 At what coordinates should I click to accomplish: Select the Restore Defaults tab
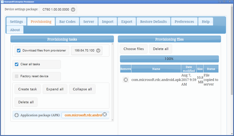coord(153,22)
